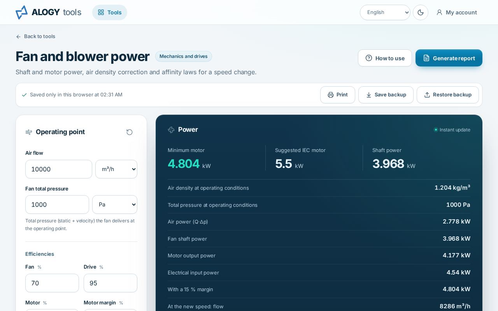Open the m³/h air flow unit dropdown
Screen dimensions: 498x311
tap(116, 169)
